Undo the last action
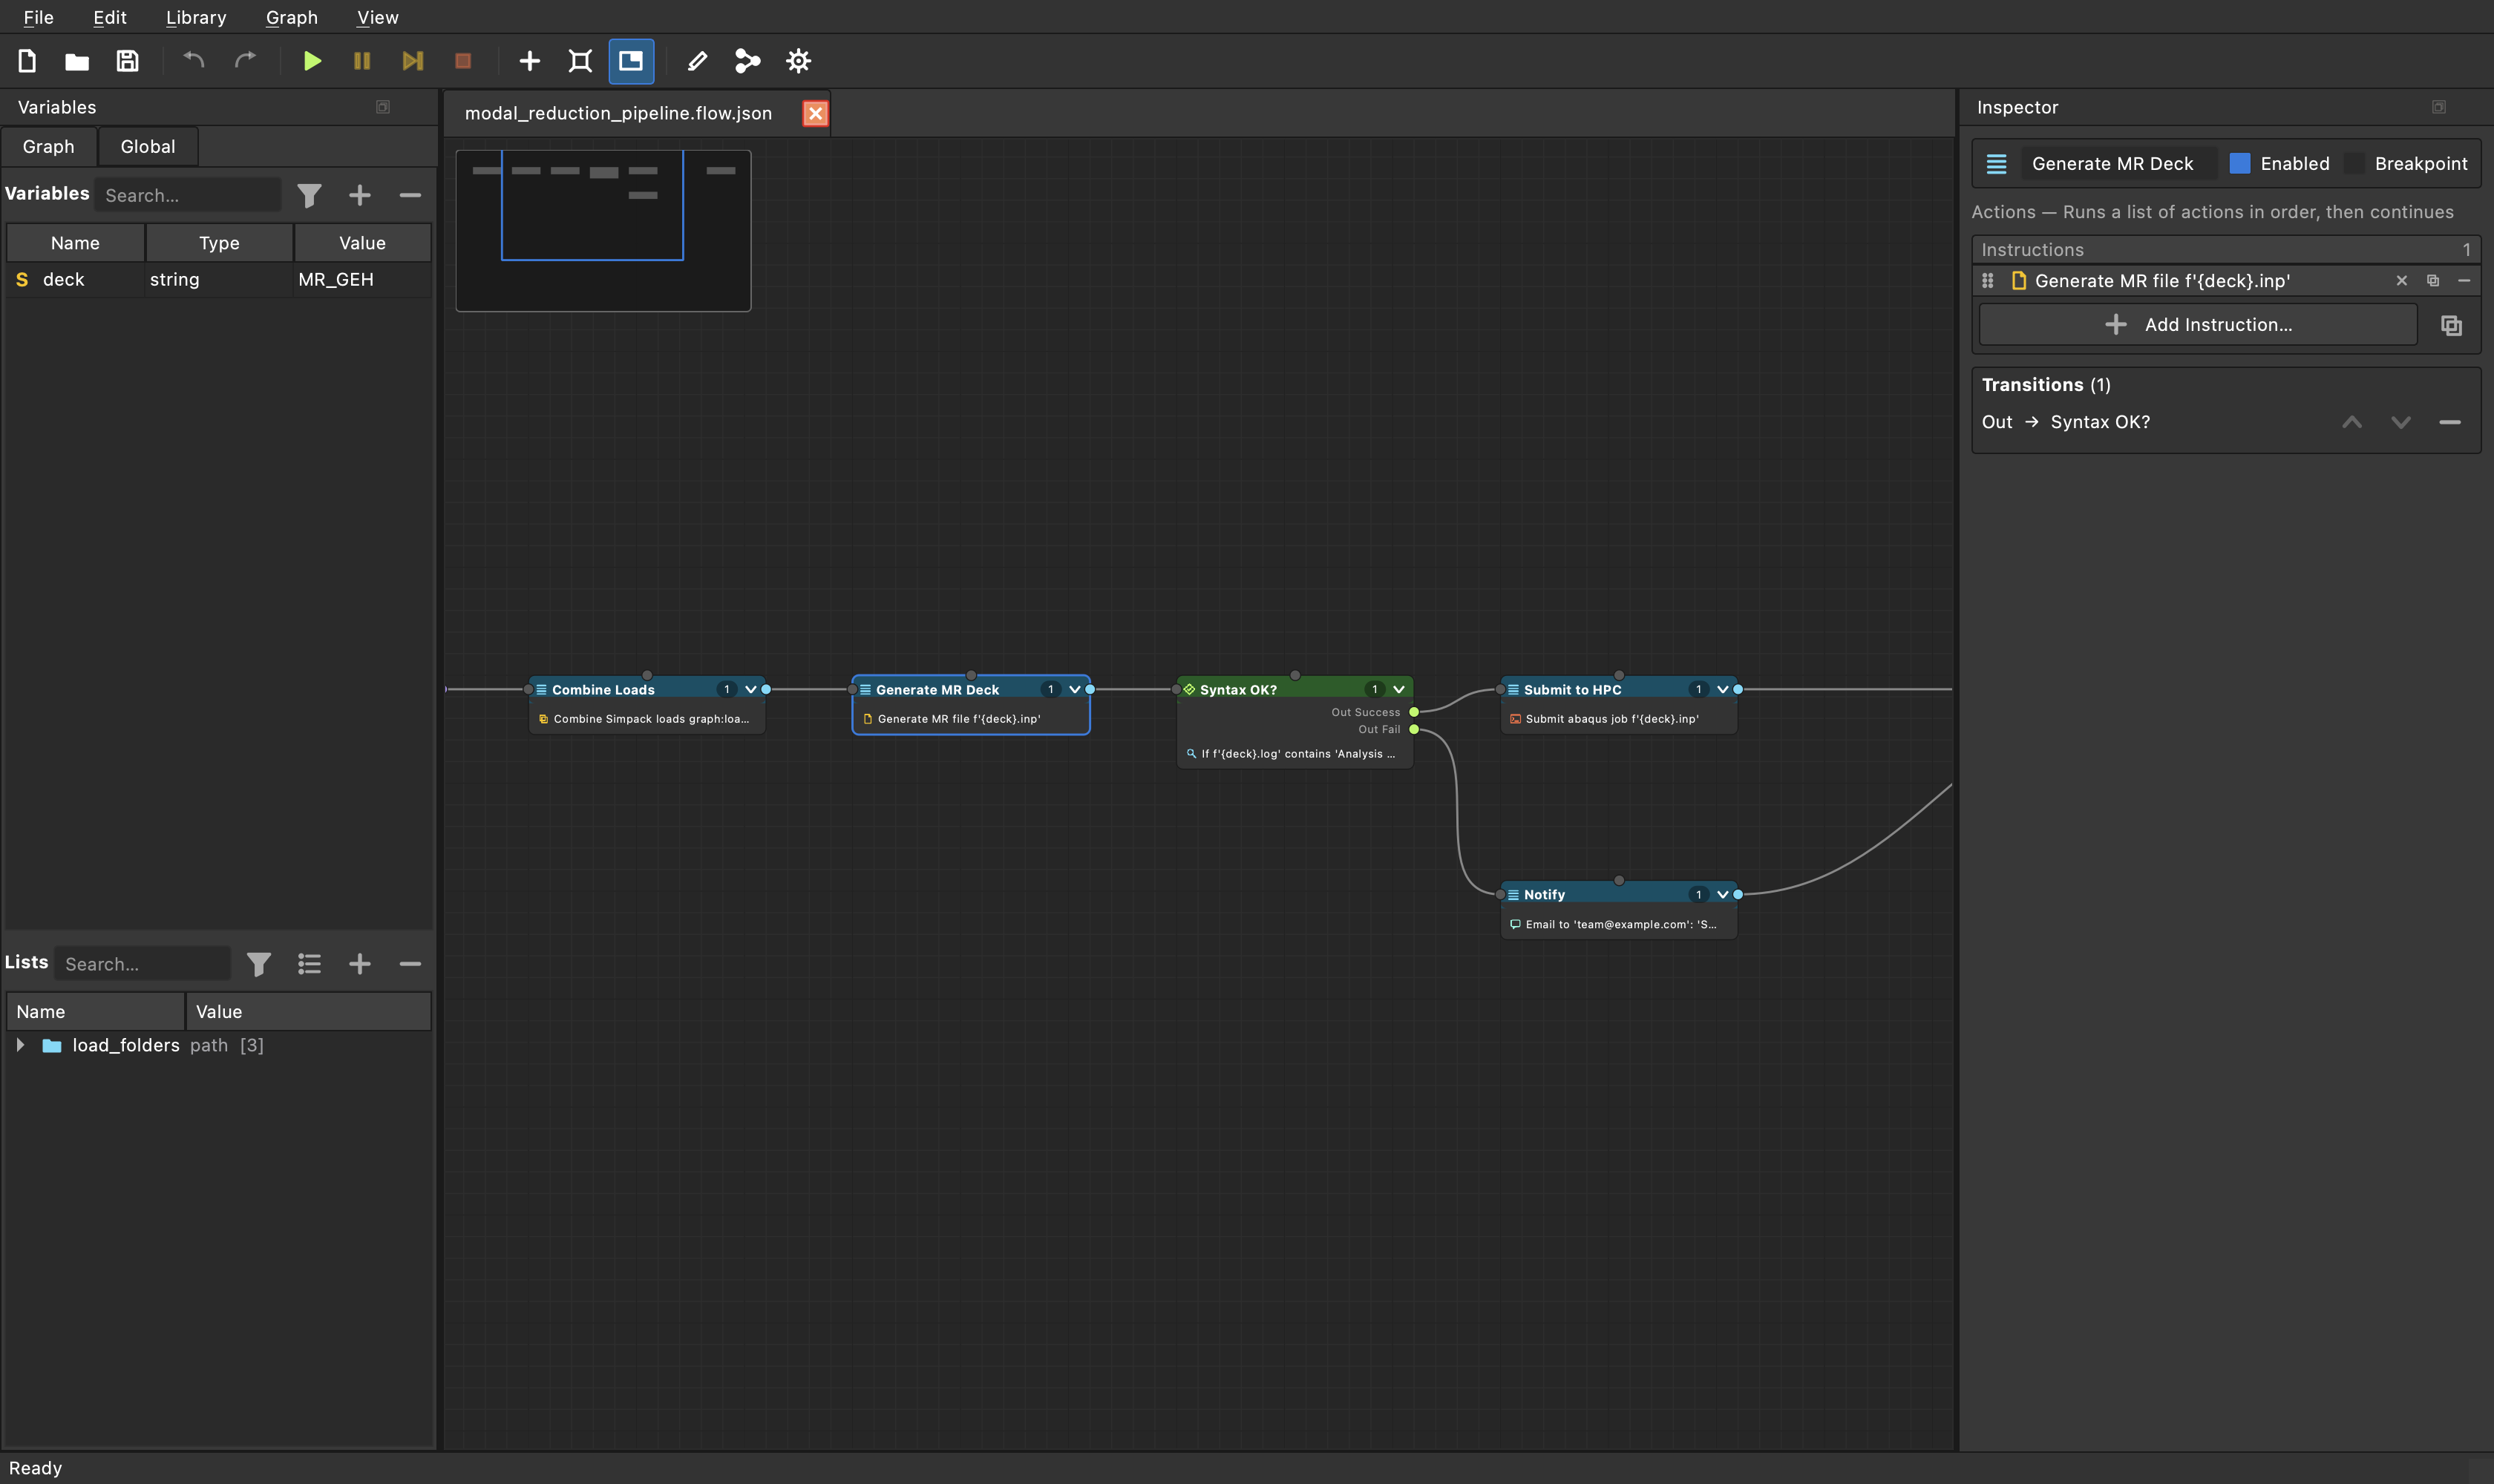 pos(194,61)
